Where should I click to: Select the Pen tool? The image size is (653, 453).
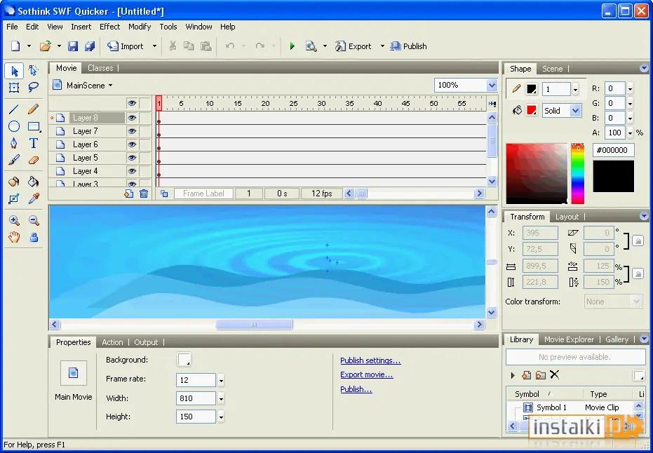pos(14,143)
